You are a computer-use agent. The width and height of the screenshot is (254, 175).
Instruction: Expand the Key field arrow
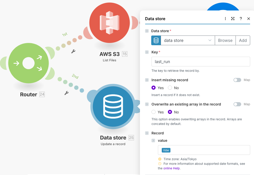147,52
